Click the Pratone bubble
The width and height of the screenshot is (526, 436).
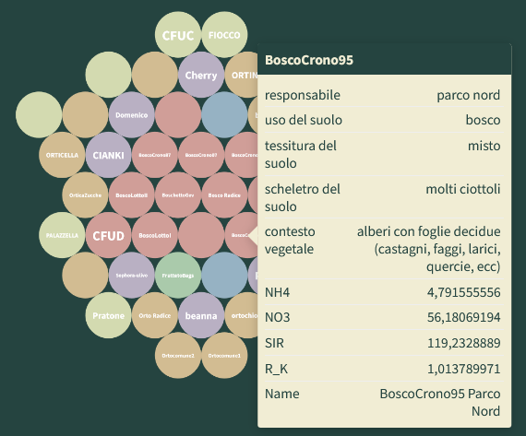coord(108,315)
